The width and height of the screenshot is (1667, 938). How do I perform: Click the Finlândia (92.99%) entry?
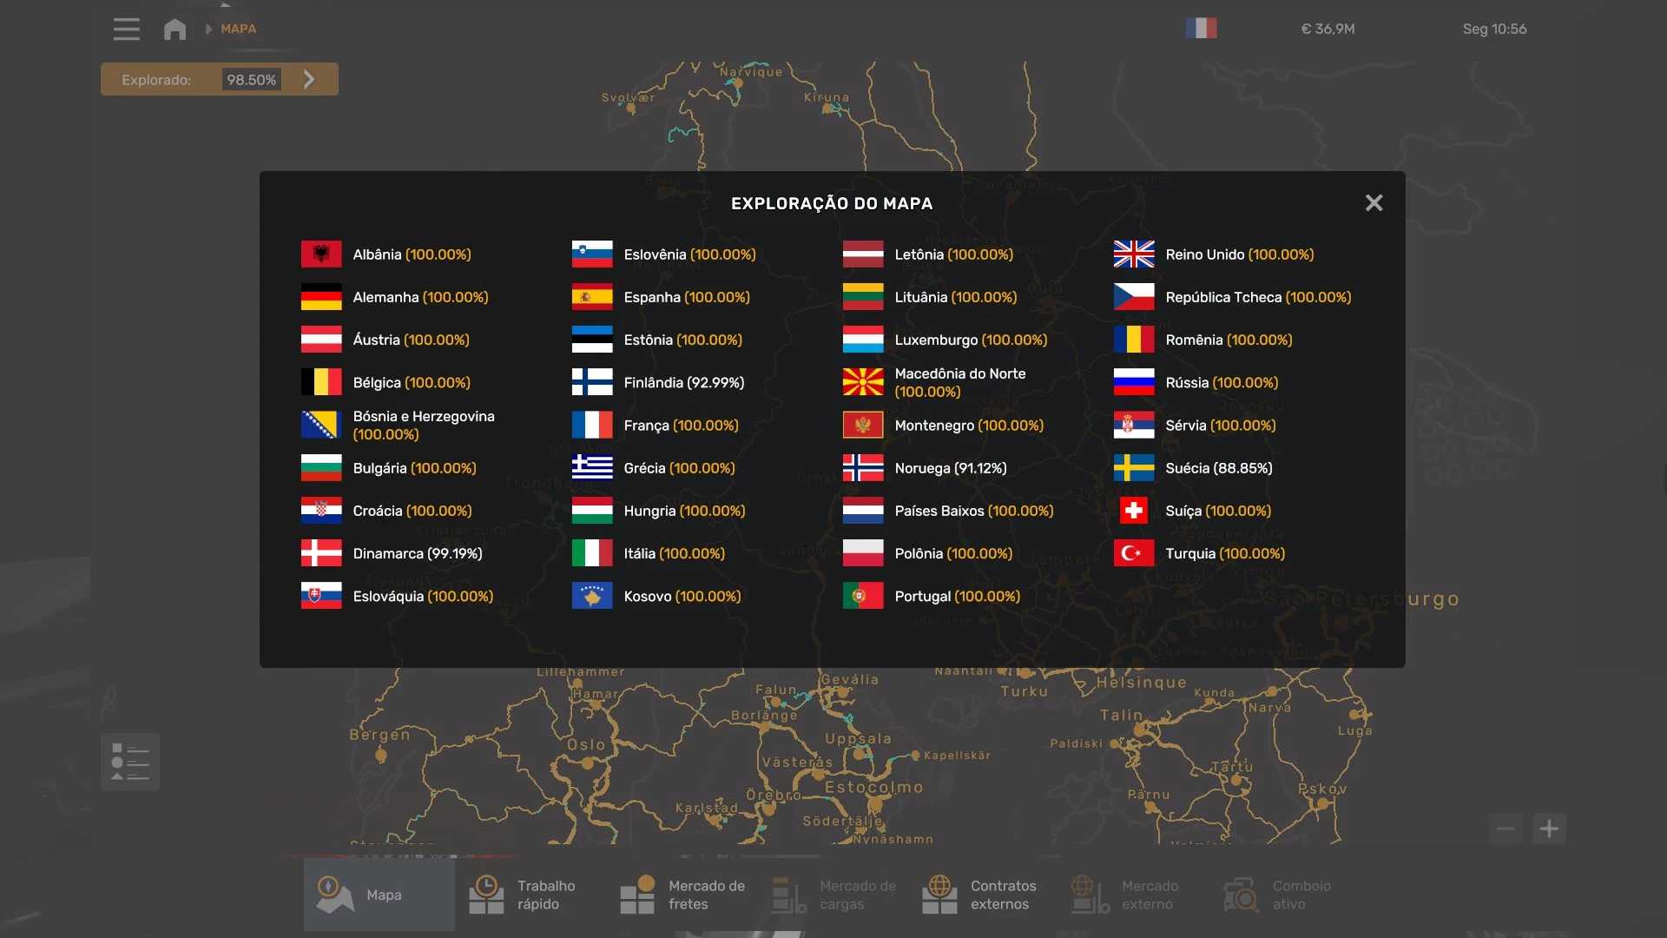(683, 383)
